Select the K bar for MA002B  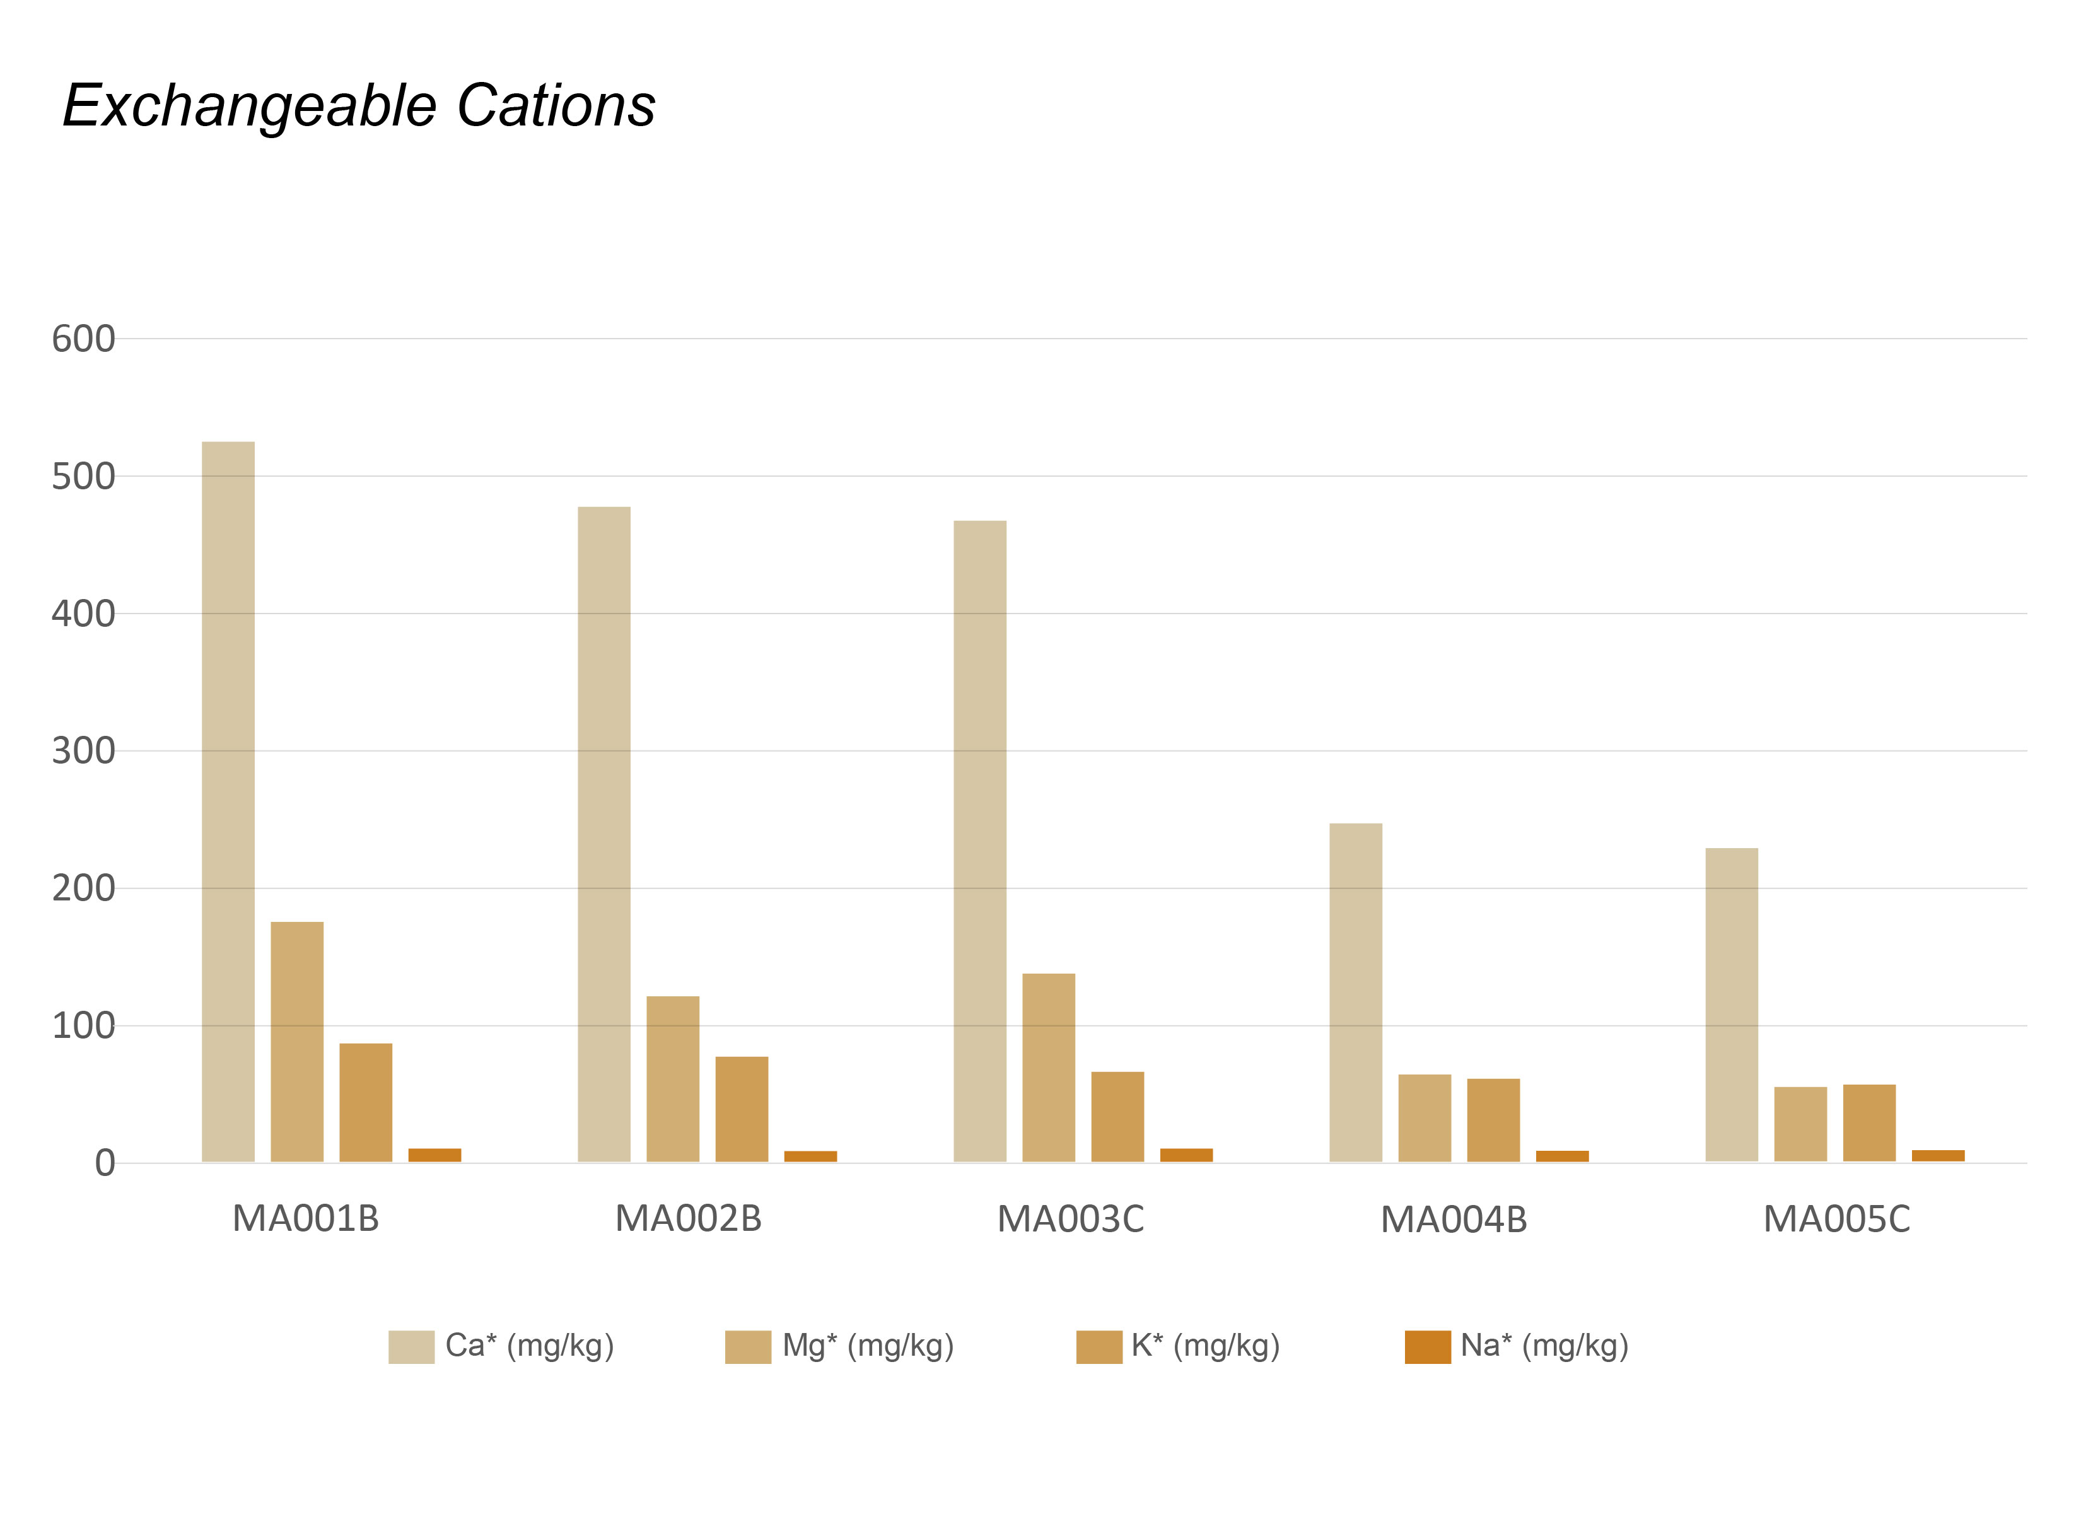[742, 1109]
